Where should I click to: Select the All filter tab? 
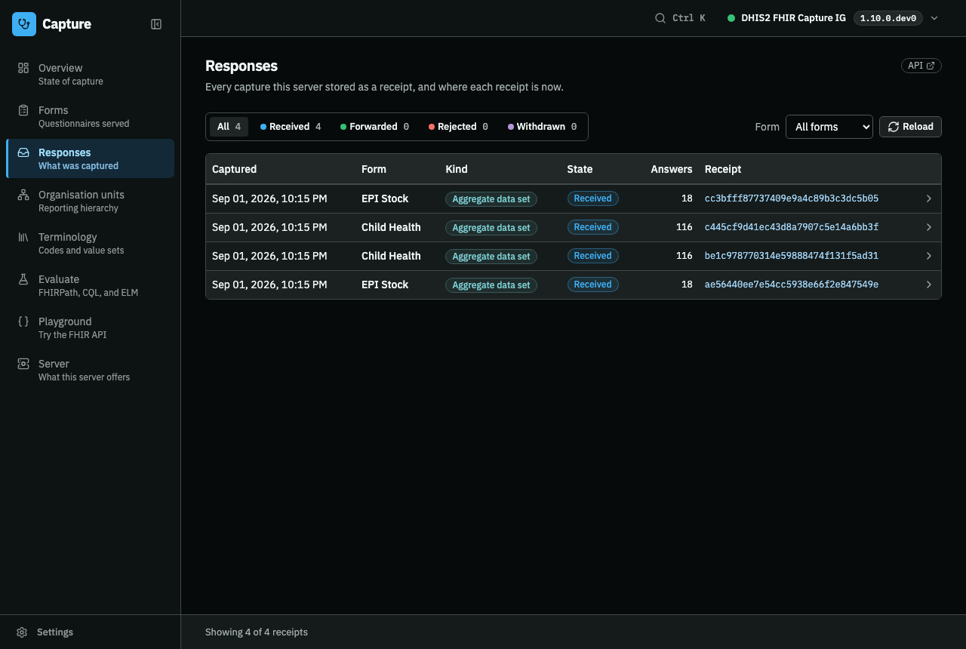tap(229, 127)
